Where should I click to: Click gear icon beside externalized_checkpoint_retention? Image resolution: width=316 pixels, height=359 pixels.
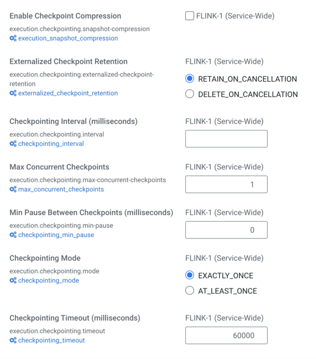click(x=13, y=94)
